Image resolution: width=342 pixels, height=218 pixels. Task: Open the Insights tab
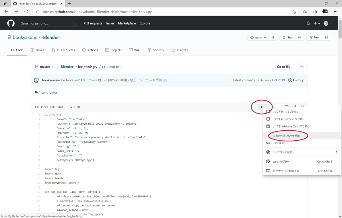coord(180,50)
